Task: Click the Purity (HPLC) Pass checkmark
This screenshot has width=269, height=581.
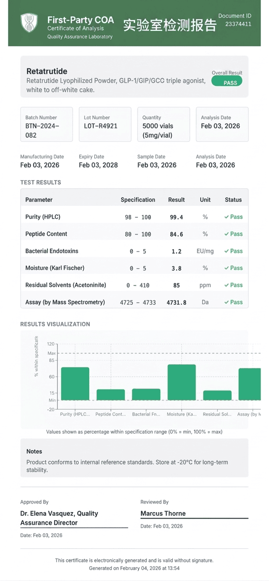Action: [227, 217]
